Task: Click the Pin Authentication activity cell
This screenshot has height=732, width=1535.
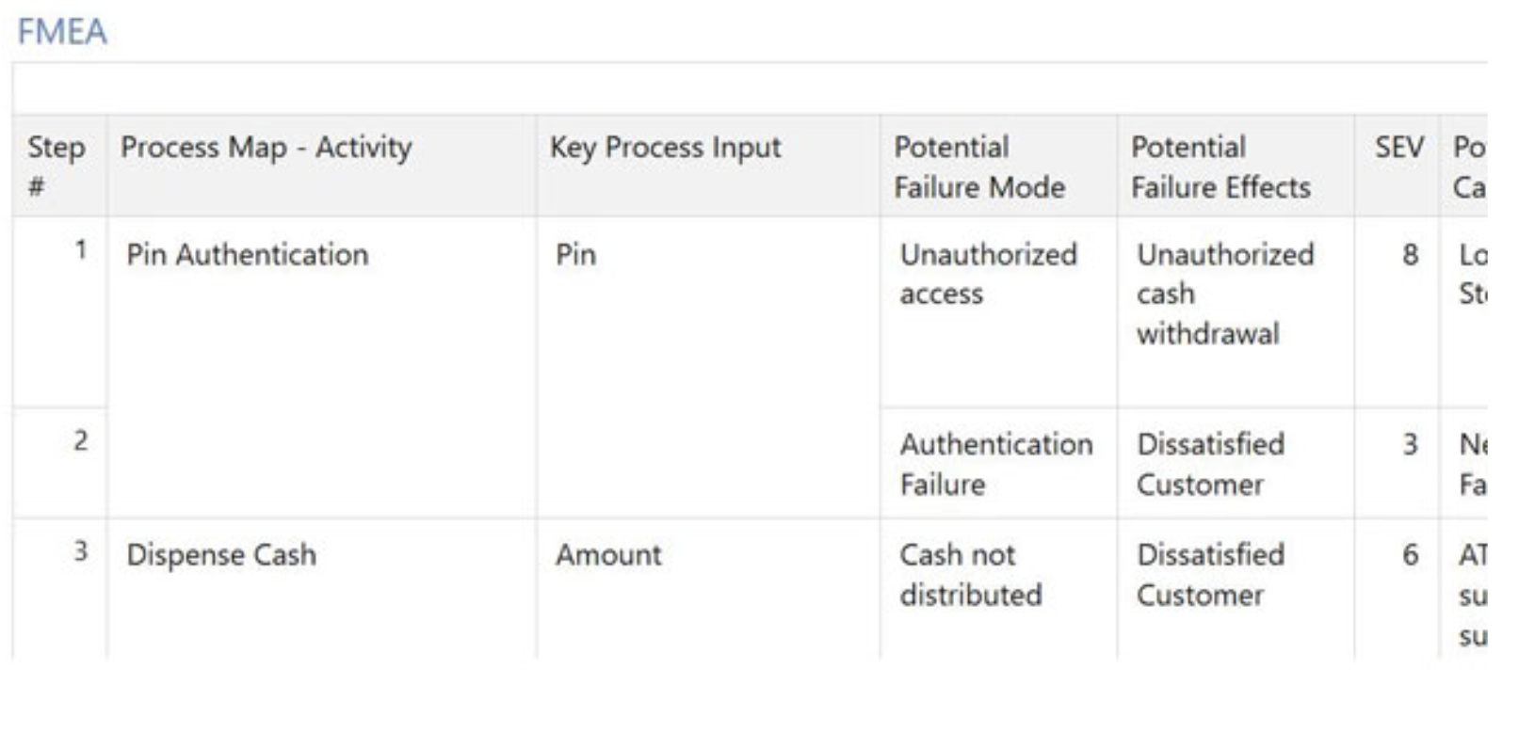Action: (x=248, y=254)
